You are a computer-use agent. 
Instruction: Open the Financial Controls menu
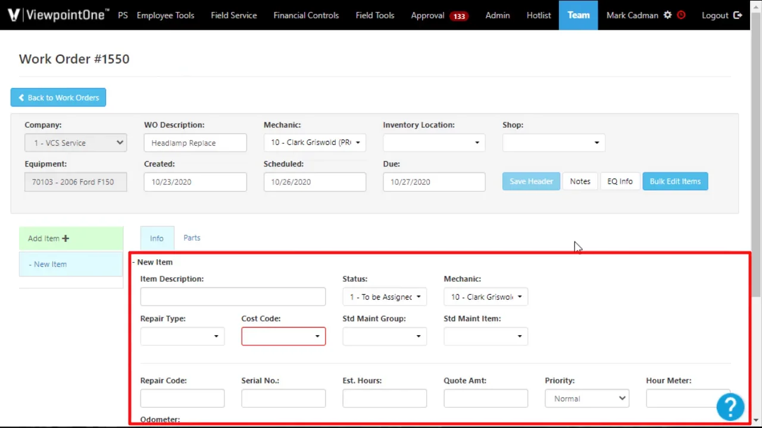pos(306,15)
